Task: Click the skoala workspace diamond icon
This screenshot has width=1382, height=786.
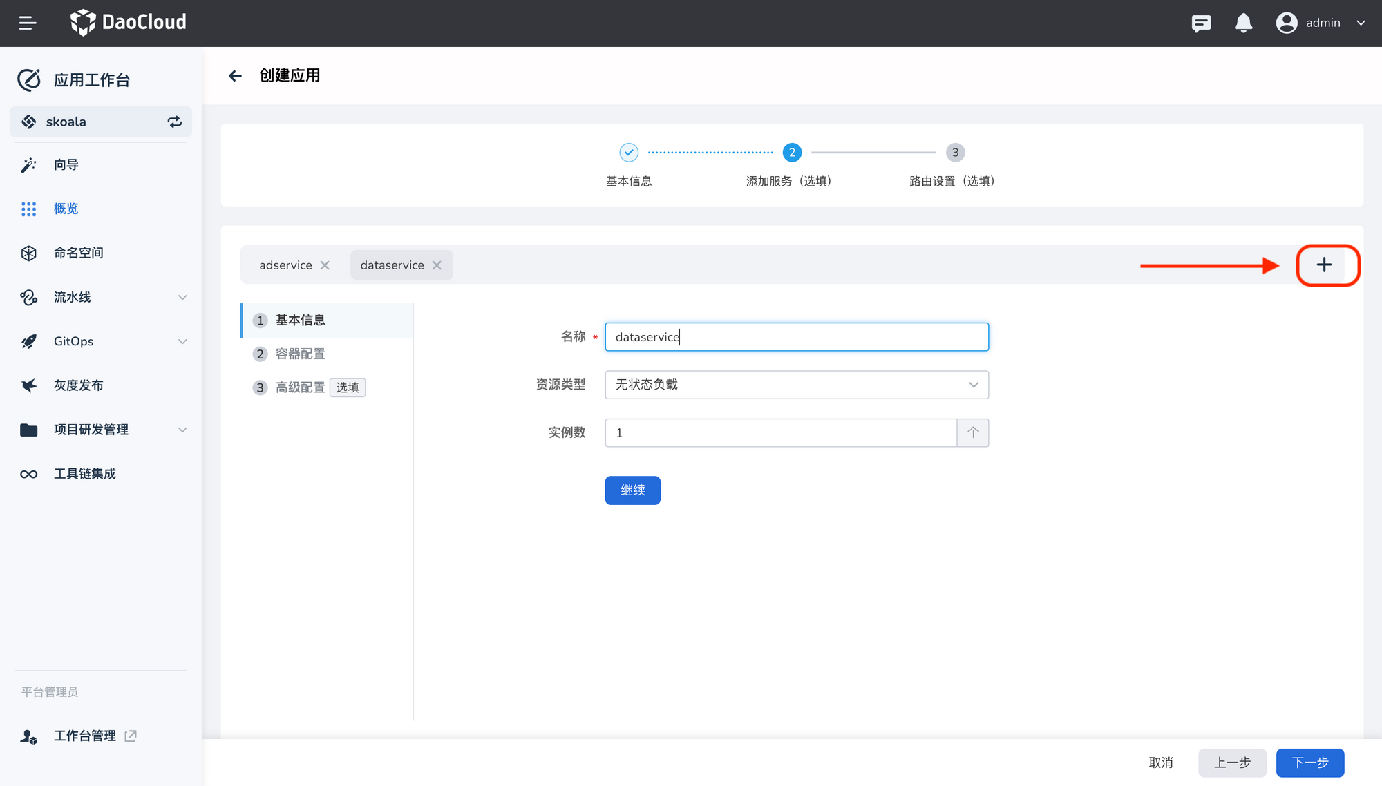Action: tap(28, 122)
